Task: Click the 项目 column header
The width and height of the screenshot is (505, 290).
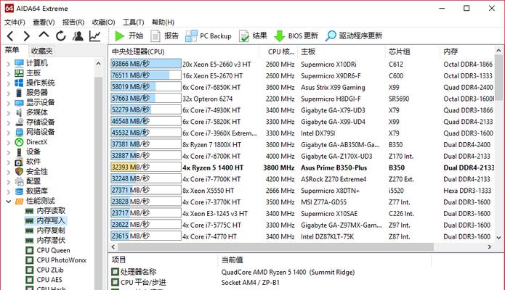Action: point(163,260)
